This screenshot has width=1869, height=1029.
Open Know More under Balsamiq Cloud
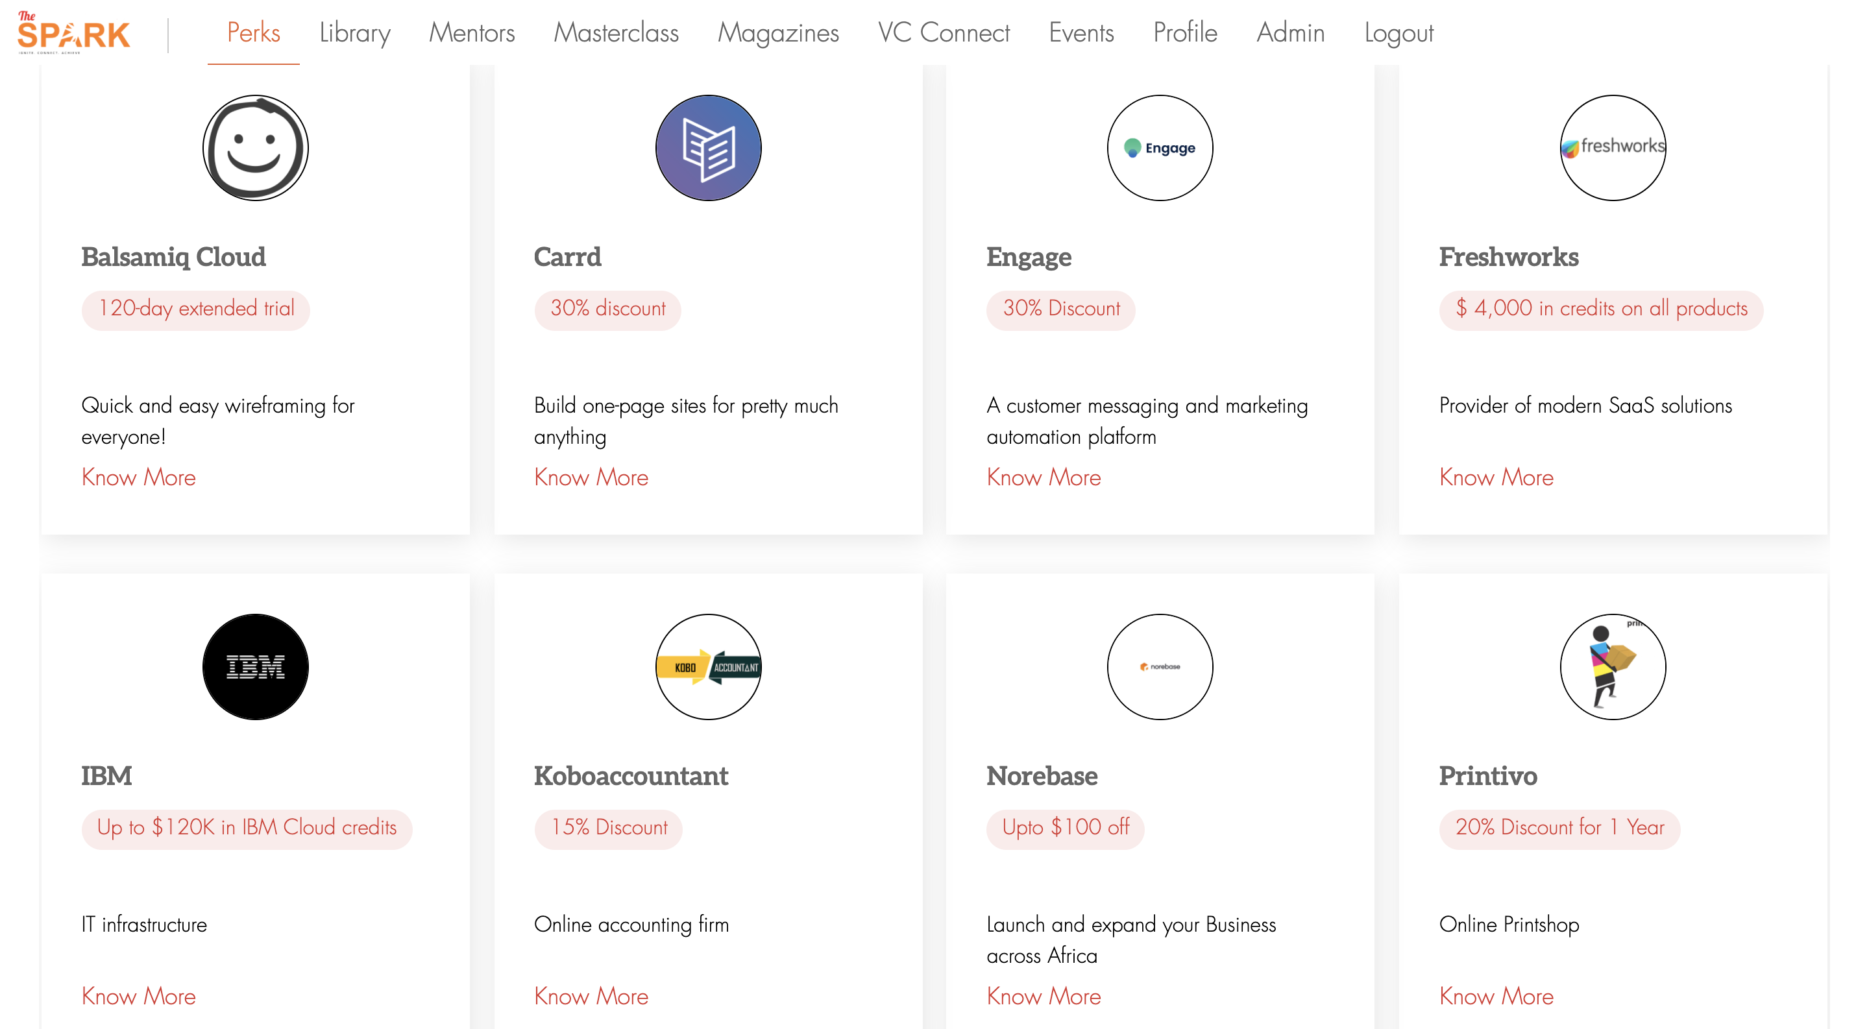[x=139, y=477]
